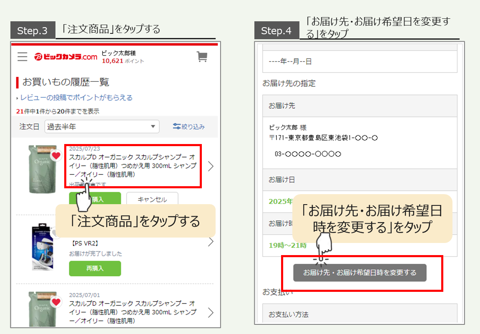Expand the 2025/07/23 order with its chevron
The width and height of the screenshot is (480, 334).
211,166
